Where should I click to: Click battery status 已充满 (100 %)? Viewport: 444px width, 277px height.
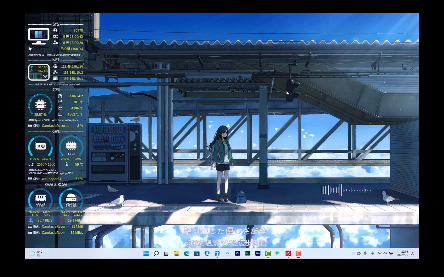(x=72, y=49)
